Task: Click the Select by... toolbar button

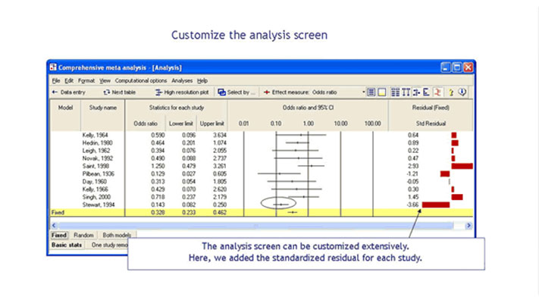Action: pos(237,92)
